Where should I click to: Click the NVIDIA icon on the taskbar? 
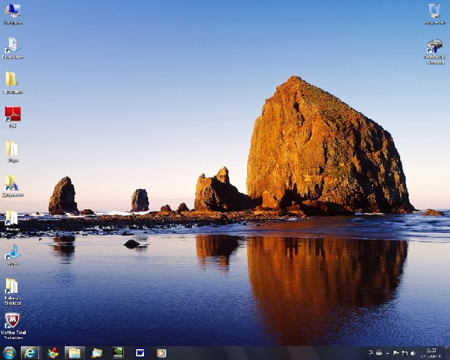point(118,353)
